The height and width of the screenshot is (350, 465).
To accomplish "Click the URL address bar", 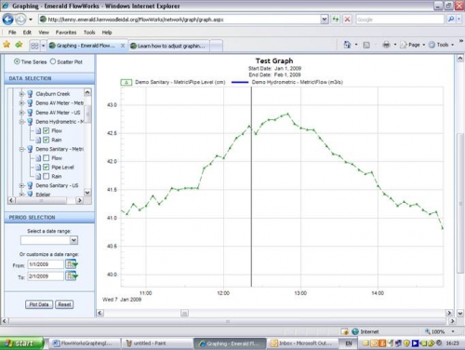I will 183,20.
